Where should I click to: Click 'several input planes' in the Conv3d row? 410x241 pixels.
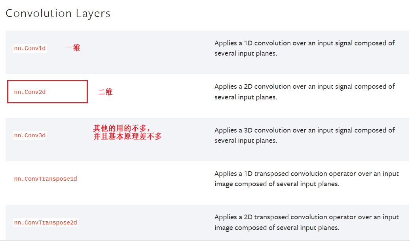[x=245, y=140]
